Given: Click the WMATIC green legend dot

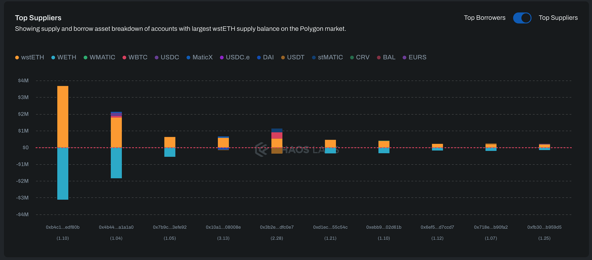Looking at the screenshot, I should point(86,57).
